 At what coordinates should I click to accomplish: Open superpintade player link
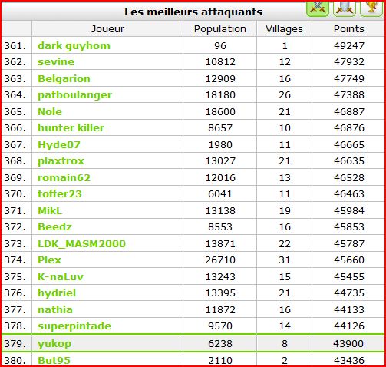coord(74,326)
